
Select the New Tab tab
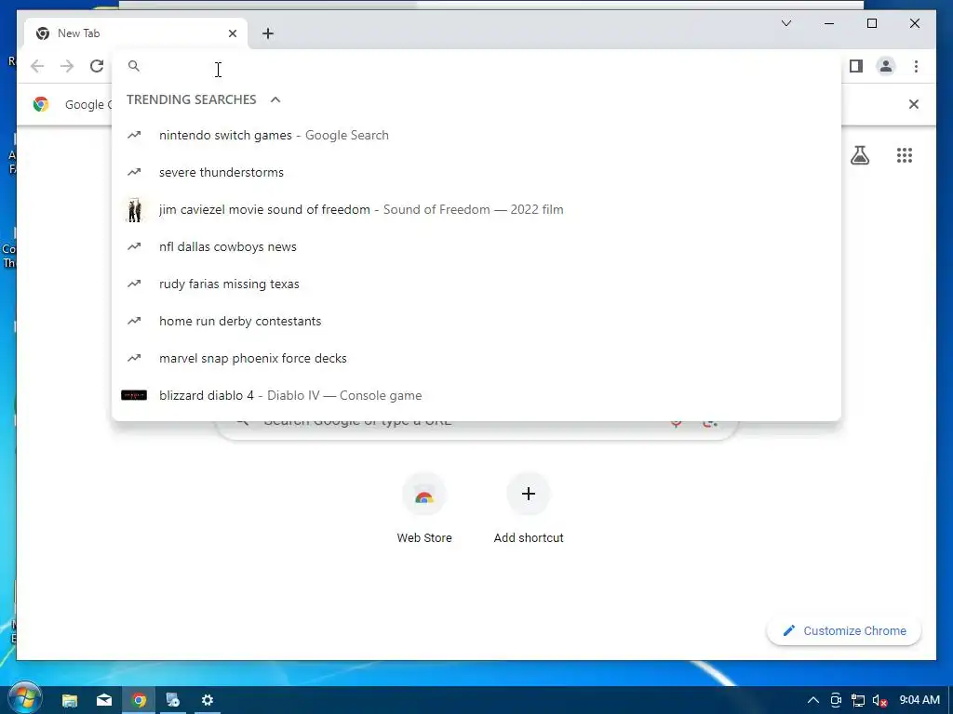pos(136,33)
